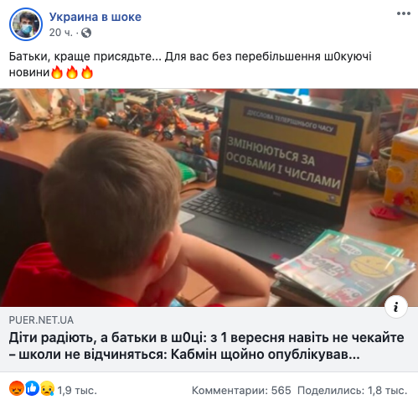The height and width of the screenshot is (405, 418).
Task: Click the 20 ч. post timestamp
Action: (60, 33)
